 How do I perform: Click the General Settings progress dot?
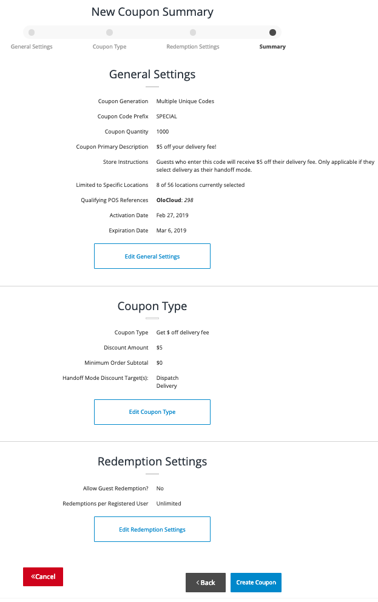[x=32, y=32]
